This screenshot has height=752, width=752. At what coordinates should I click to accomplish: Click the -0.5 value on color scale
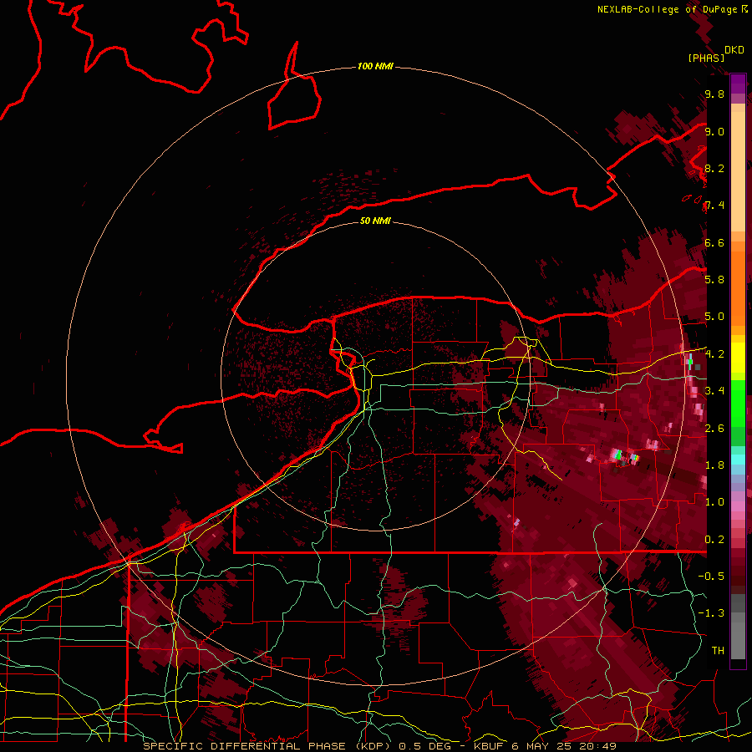click(x=711, y=577)
